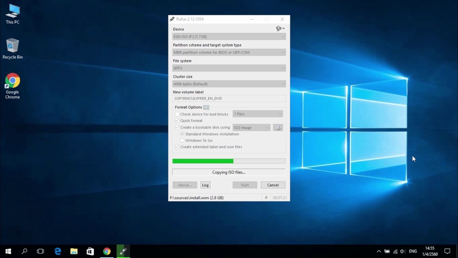Show hidden system tray icons

379,251
